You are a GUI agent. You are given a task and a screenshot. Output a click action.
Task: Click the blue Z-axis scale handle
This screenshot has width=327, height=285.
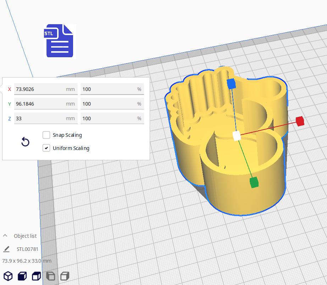[x=231, y=84]
